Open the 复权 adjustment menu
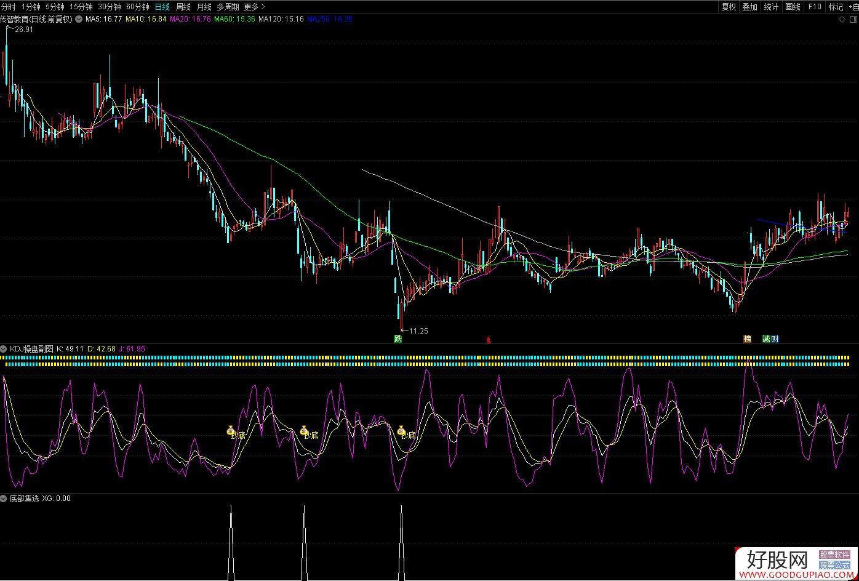This screenshot has height=581, width=859. (729, 7)
